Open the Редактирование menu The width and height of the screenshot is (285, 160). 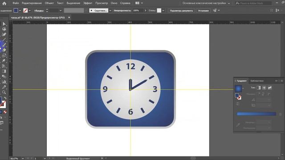(x=32, y=3)
